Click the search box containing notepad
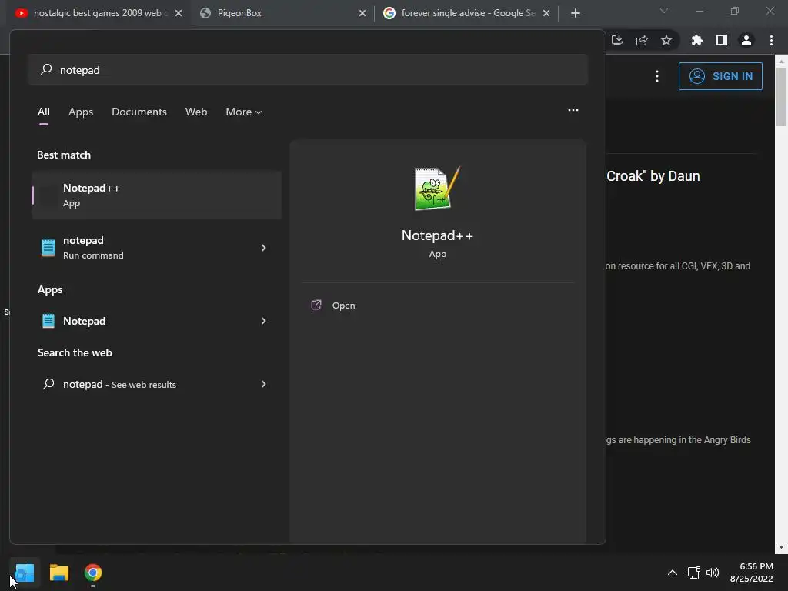This screenshot has height=591, width=788. click(308, 69)
